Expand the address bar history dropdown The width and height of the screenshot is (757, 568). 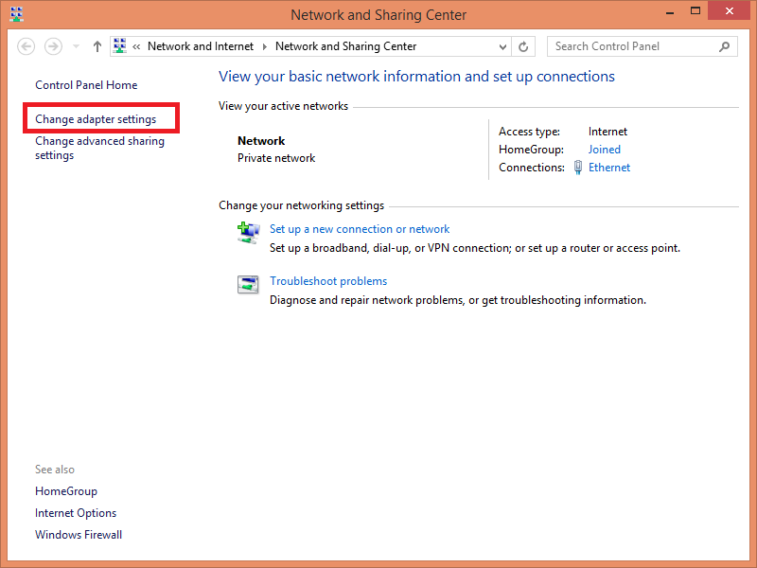pyautogui.click(x=502, y=46)
